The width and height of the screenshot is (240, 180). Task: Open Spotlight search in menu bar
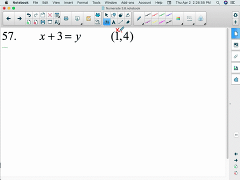pos(217,2)
